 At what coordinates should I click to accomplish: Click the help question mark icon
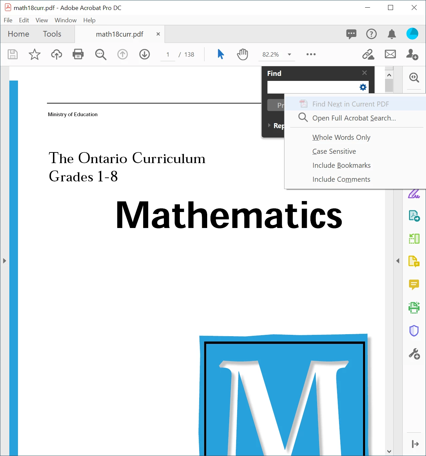click(371, 34)
